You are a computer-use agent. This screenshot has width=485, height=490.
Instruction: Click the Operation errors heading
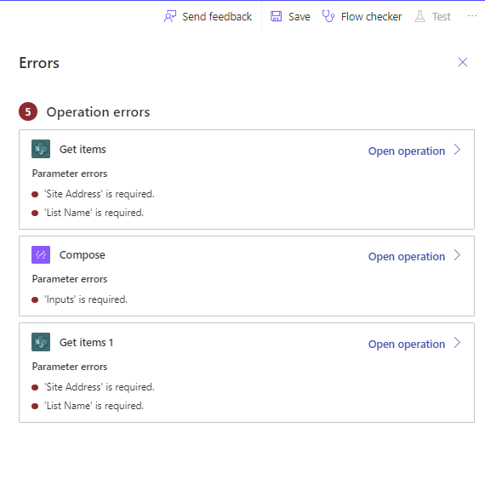click(x=98, y=112)
